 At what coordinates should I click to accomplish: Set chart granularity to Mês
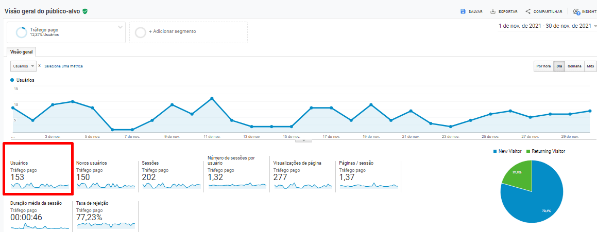[590, 66]
